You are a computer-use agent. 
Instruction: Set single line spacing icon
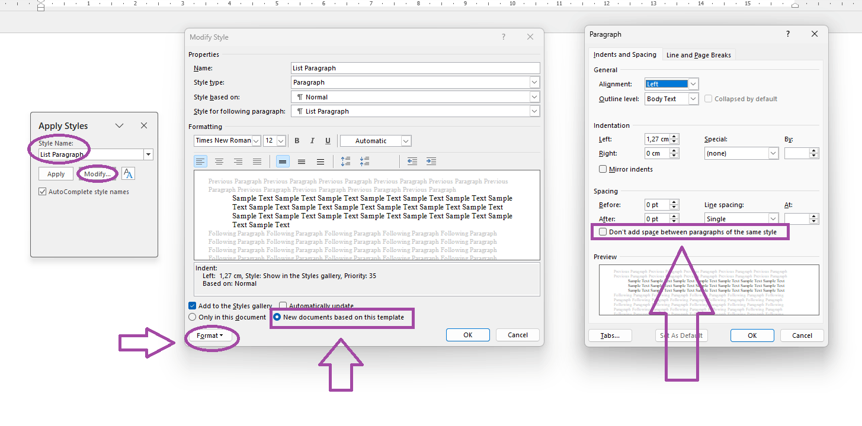tap(283, 162)
